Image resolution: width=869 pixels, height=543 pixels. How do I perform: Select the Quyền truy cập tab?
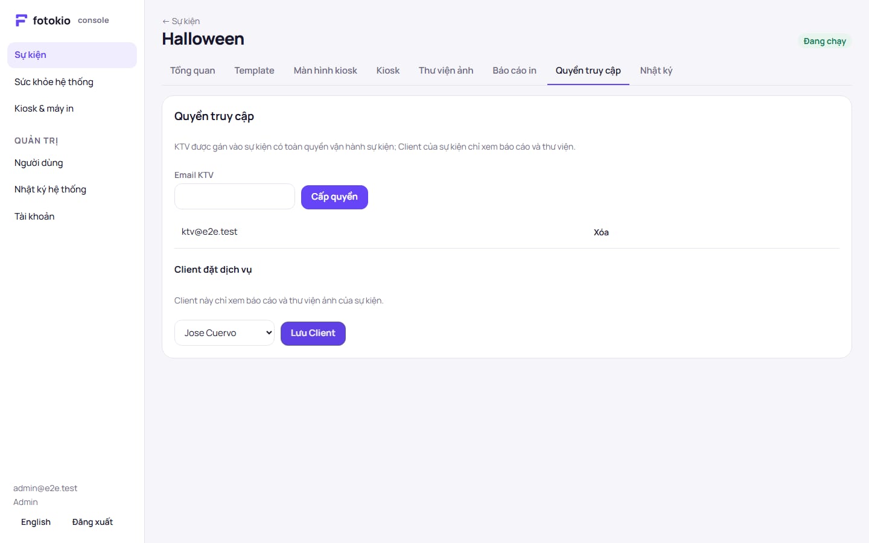click(x=588, y=71)
